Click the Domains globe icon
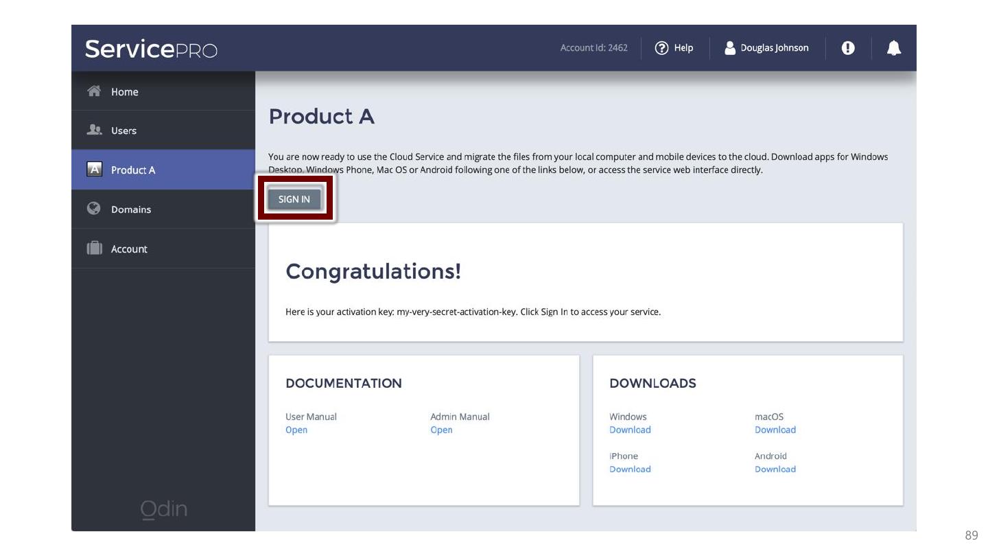 94,209
